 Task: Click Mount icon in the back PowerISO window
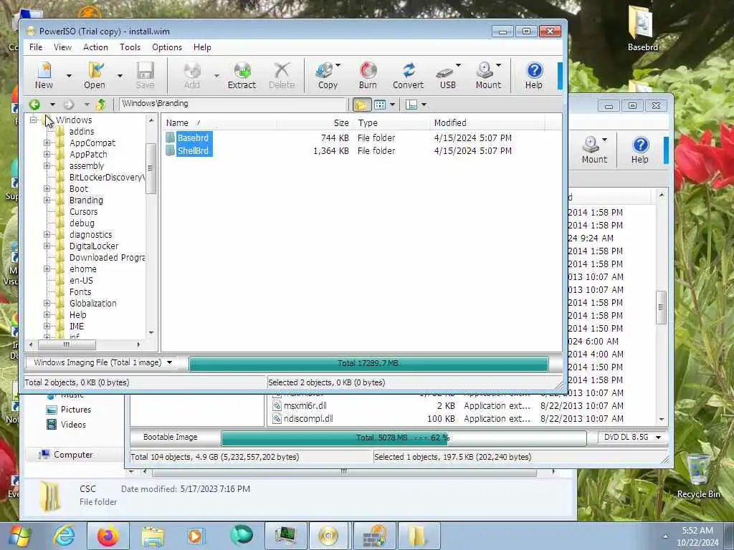tap(594, 149)
